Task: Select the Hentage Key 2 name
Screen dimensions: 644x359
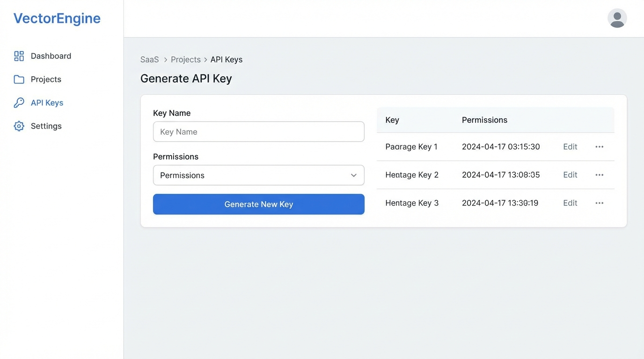Action: [x=411, y=175]
